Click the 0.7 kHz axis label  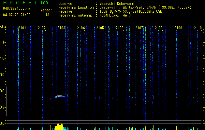tap(3, 107)
